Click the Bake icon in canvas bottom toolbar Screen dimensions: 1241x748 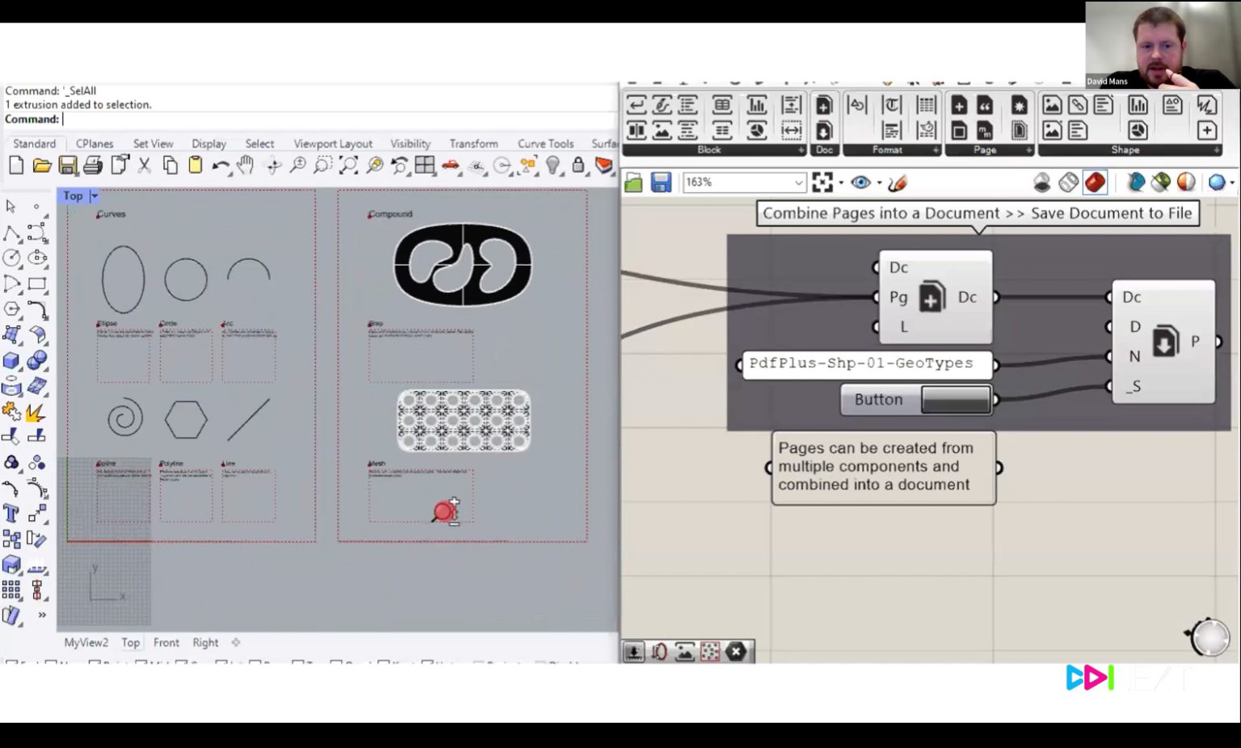(x=633, y=652)
